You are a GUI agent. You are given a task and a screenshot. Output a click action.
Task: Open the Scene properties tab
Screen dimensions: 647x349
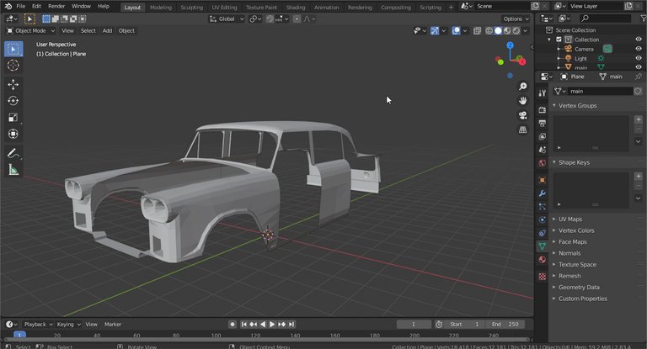point(543,150)
